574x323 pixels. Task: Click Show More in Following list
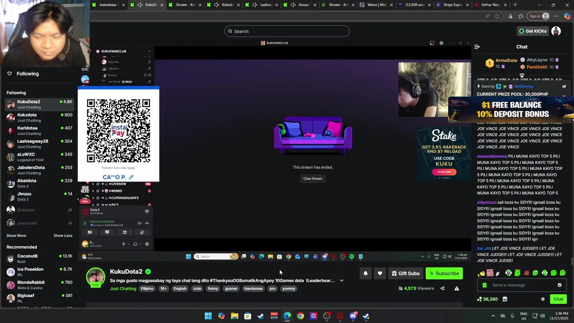pos(16,236)
